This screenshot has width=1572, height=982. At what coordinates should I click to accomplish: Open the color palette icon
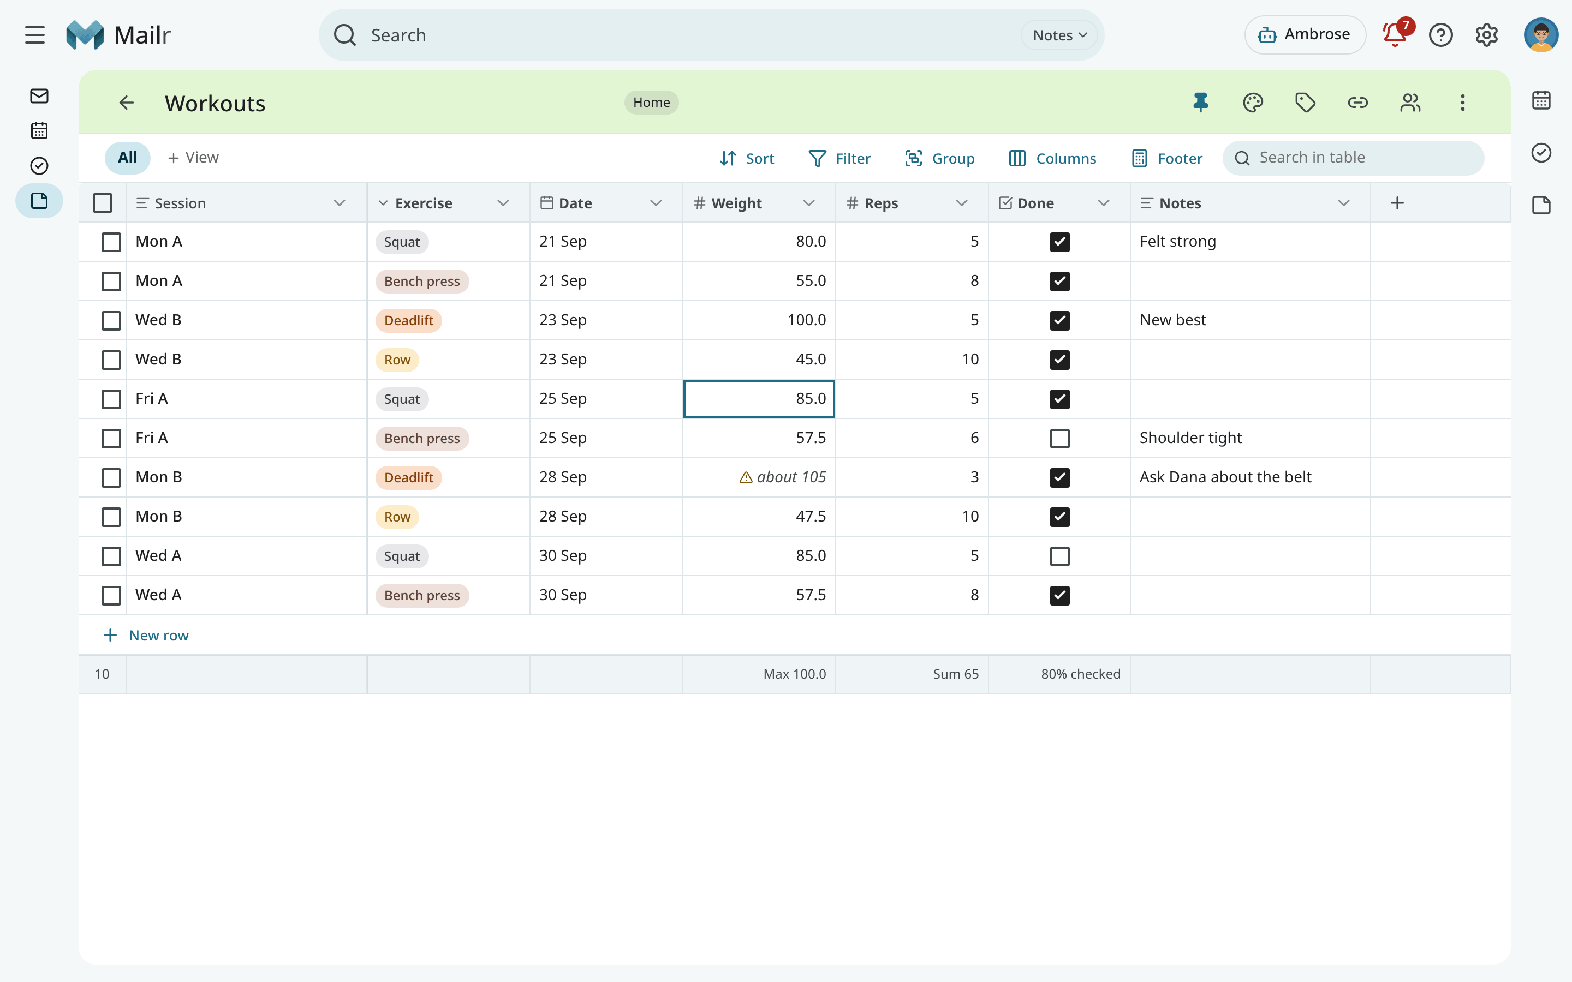click(x=1253, y=103)
